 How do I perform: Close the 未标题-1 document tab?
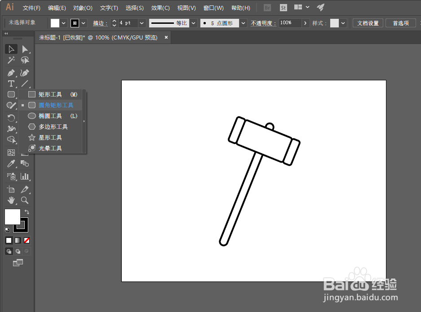[x=166, y=37]
